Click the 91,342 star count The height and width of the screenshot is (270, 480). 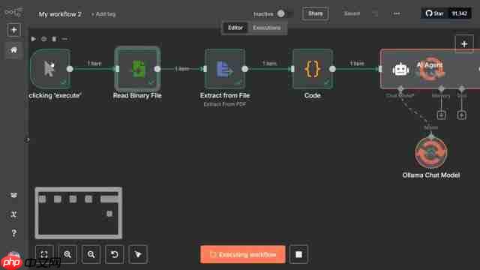[x=460, y=13]
